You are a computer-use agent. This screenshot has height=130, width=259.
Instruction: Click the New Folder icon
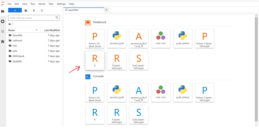click(x=26, y=10)
